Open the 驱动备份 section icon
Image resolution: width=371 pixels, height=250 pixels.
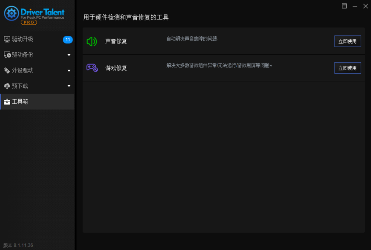coord(7,55)
